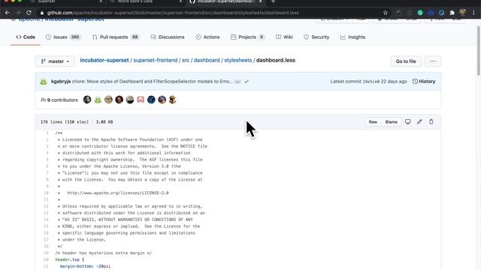Viewport: 481px width, 270px height.
Task: Open the green contributor avatar
Action: tap(98, 100)
